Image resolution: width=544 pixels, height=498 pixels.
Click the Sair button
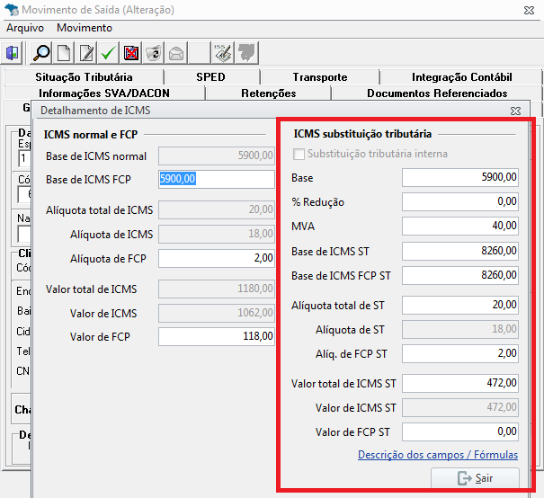[475, 478]
